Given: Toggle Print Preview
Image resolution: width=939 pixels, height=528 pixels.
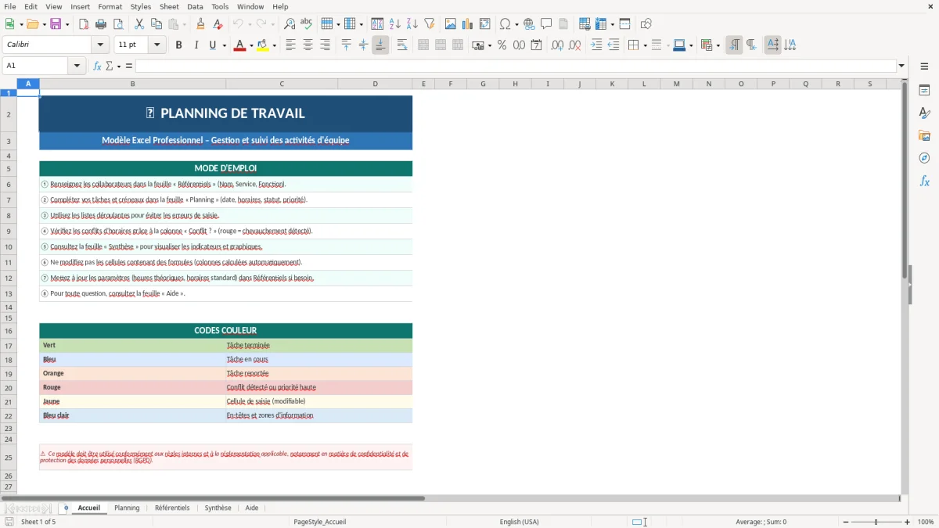Looking at the screenshot, I should click(117, 24).
